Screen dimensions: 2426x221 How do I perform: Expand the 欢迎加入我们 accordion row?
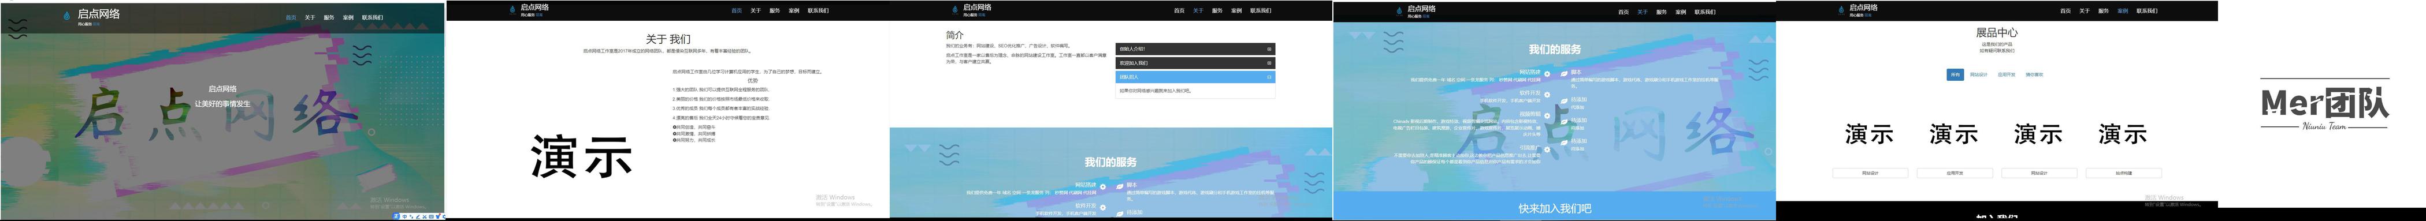click(x=1195, y=63)
